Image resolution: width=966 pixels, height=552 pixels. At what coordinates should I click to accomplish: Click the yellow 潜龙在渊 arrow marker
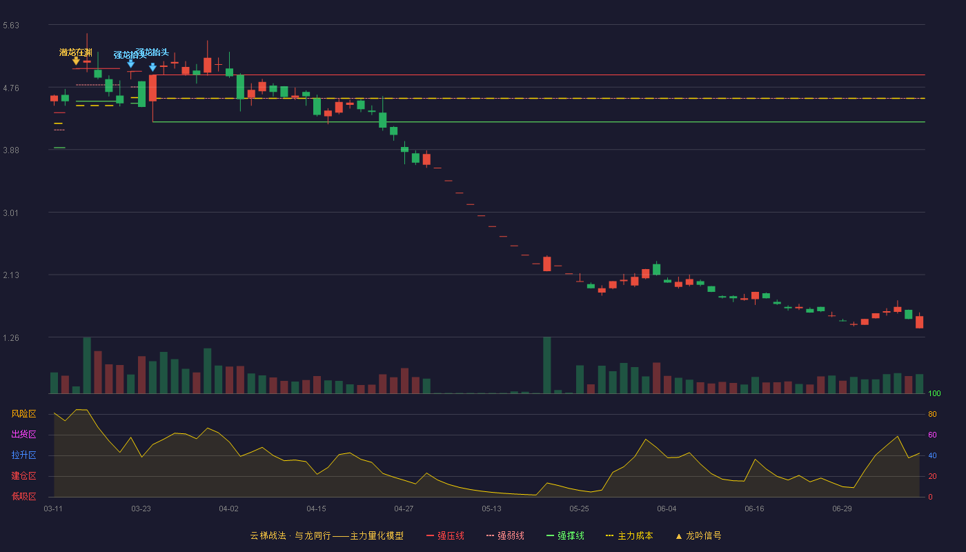click(76, 61)
